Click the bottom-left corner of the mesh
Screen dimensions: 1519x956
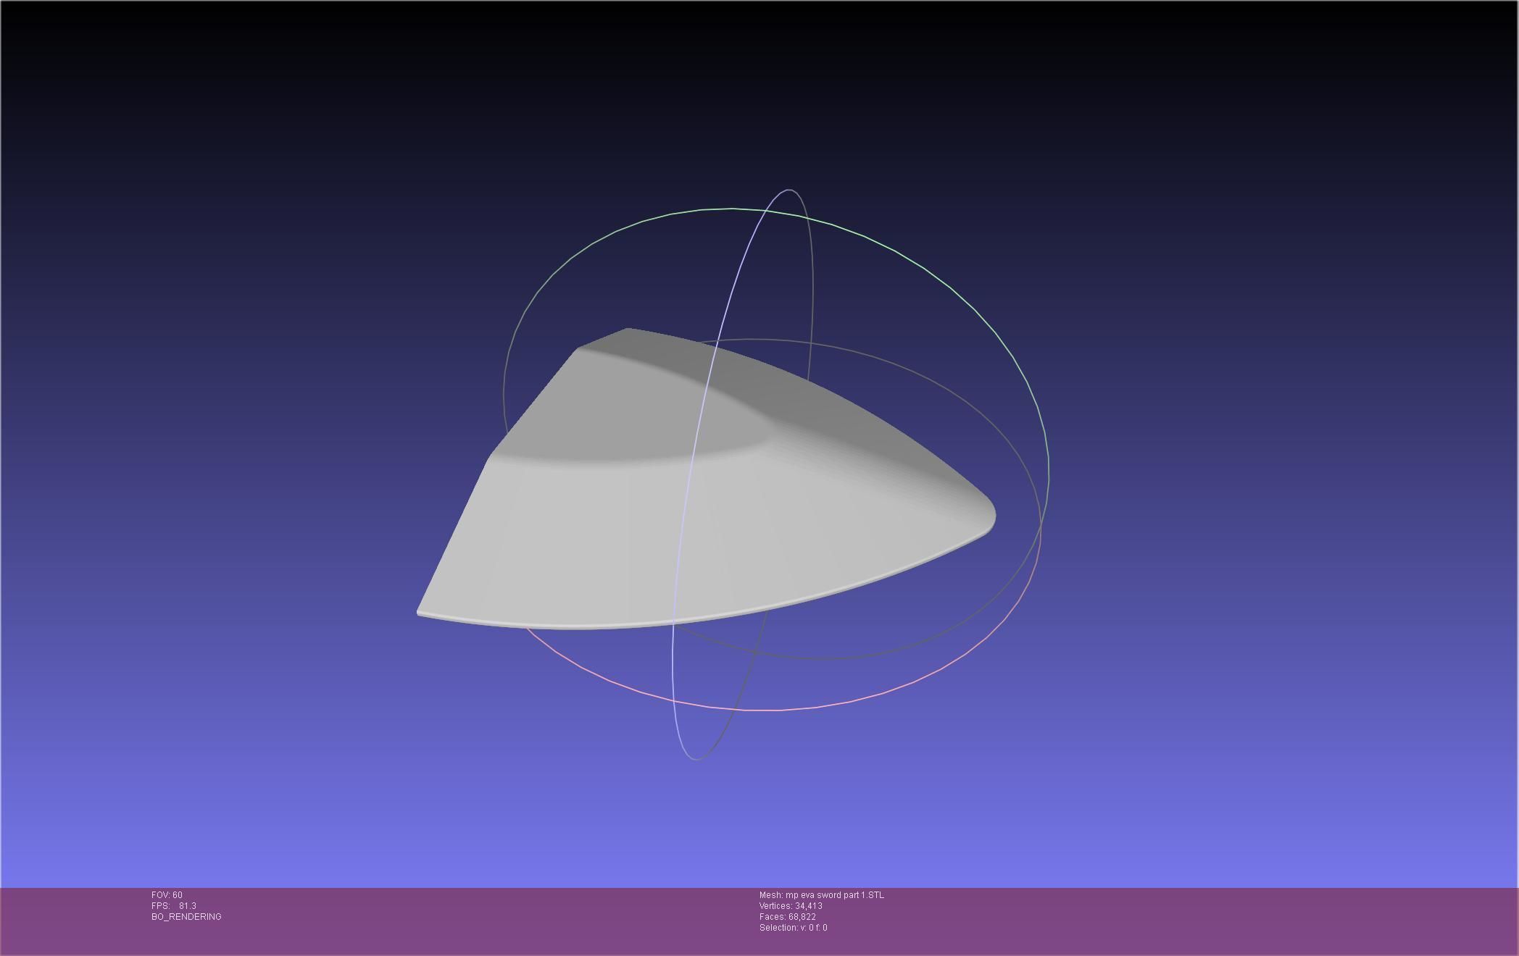point(422,611)
